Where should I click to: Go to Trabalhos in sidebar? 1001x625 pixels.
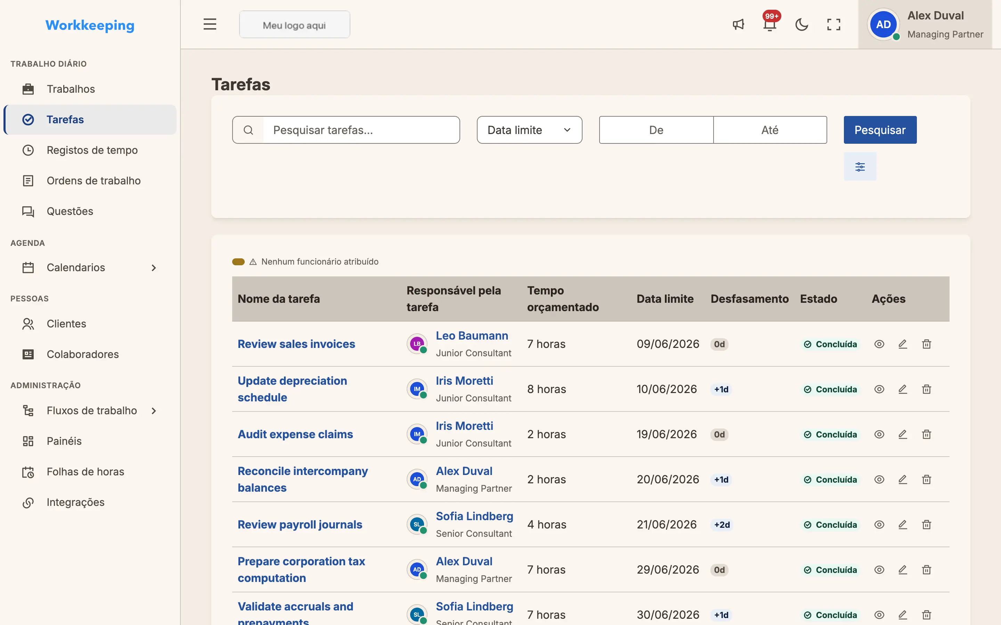(90, 89)
